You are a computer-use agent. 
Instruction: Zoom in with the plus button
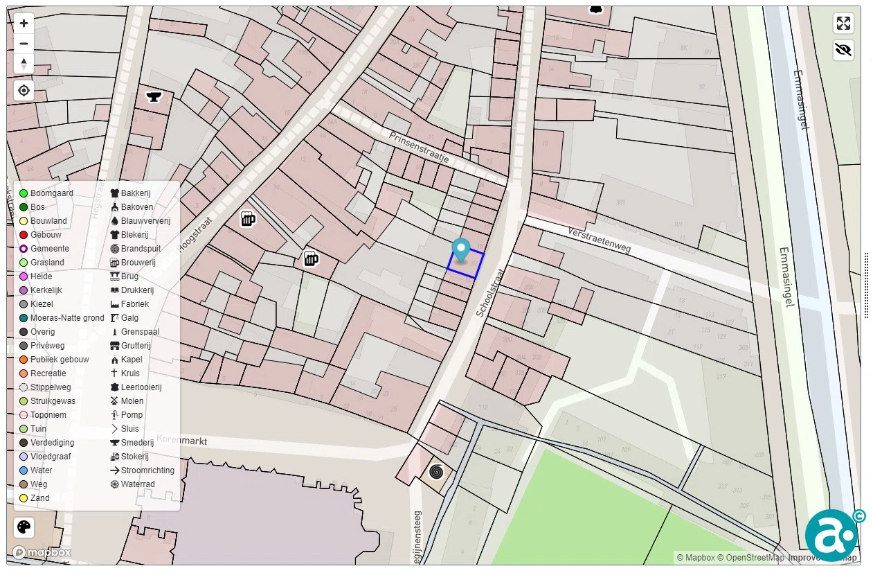tap(24, 24)
